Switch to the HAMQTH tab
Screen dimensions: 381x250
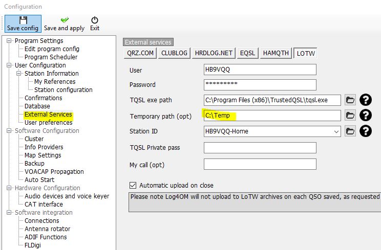point(276,53)
